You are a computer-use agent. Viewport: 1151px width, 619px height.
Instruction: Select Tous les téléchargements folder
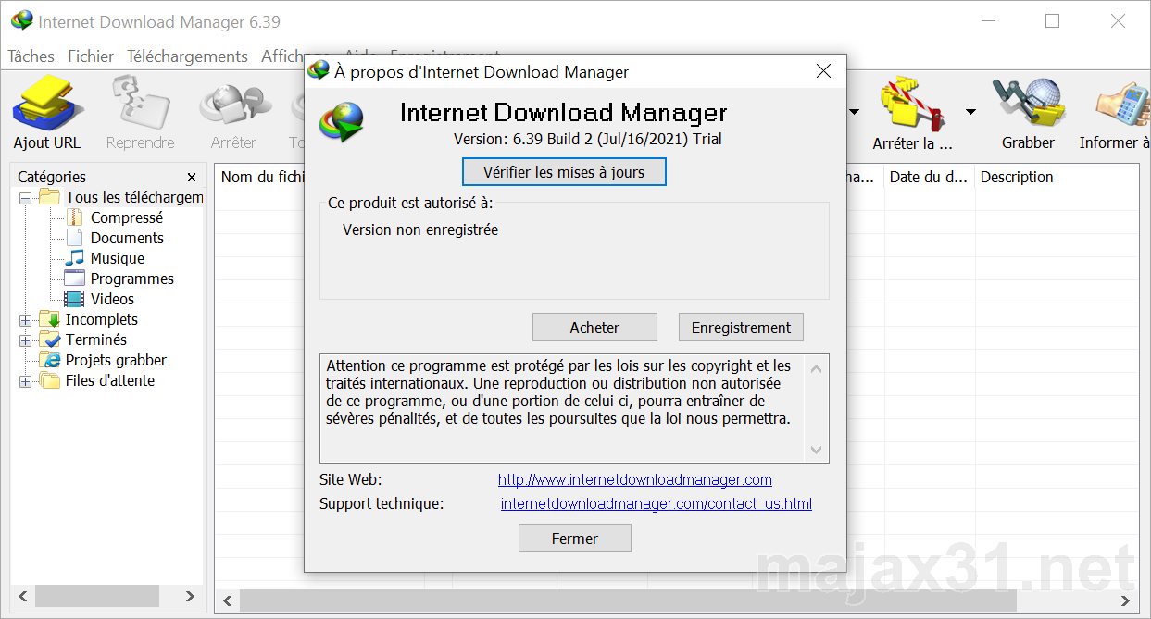click(x=134, y=197)
